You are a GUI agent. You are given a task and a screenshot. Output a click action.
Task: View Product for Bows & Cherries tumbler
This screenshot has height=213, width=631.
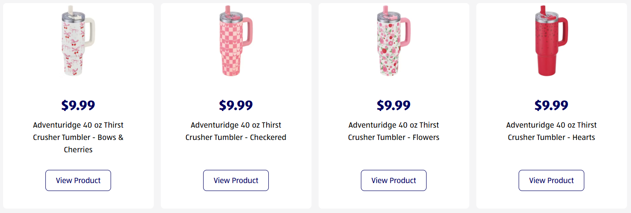[78, 180]
